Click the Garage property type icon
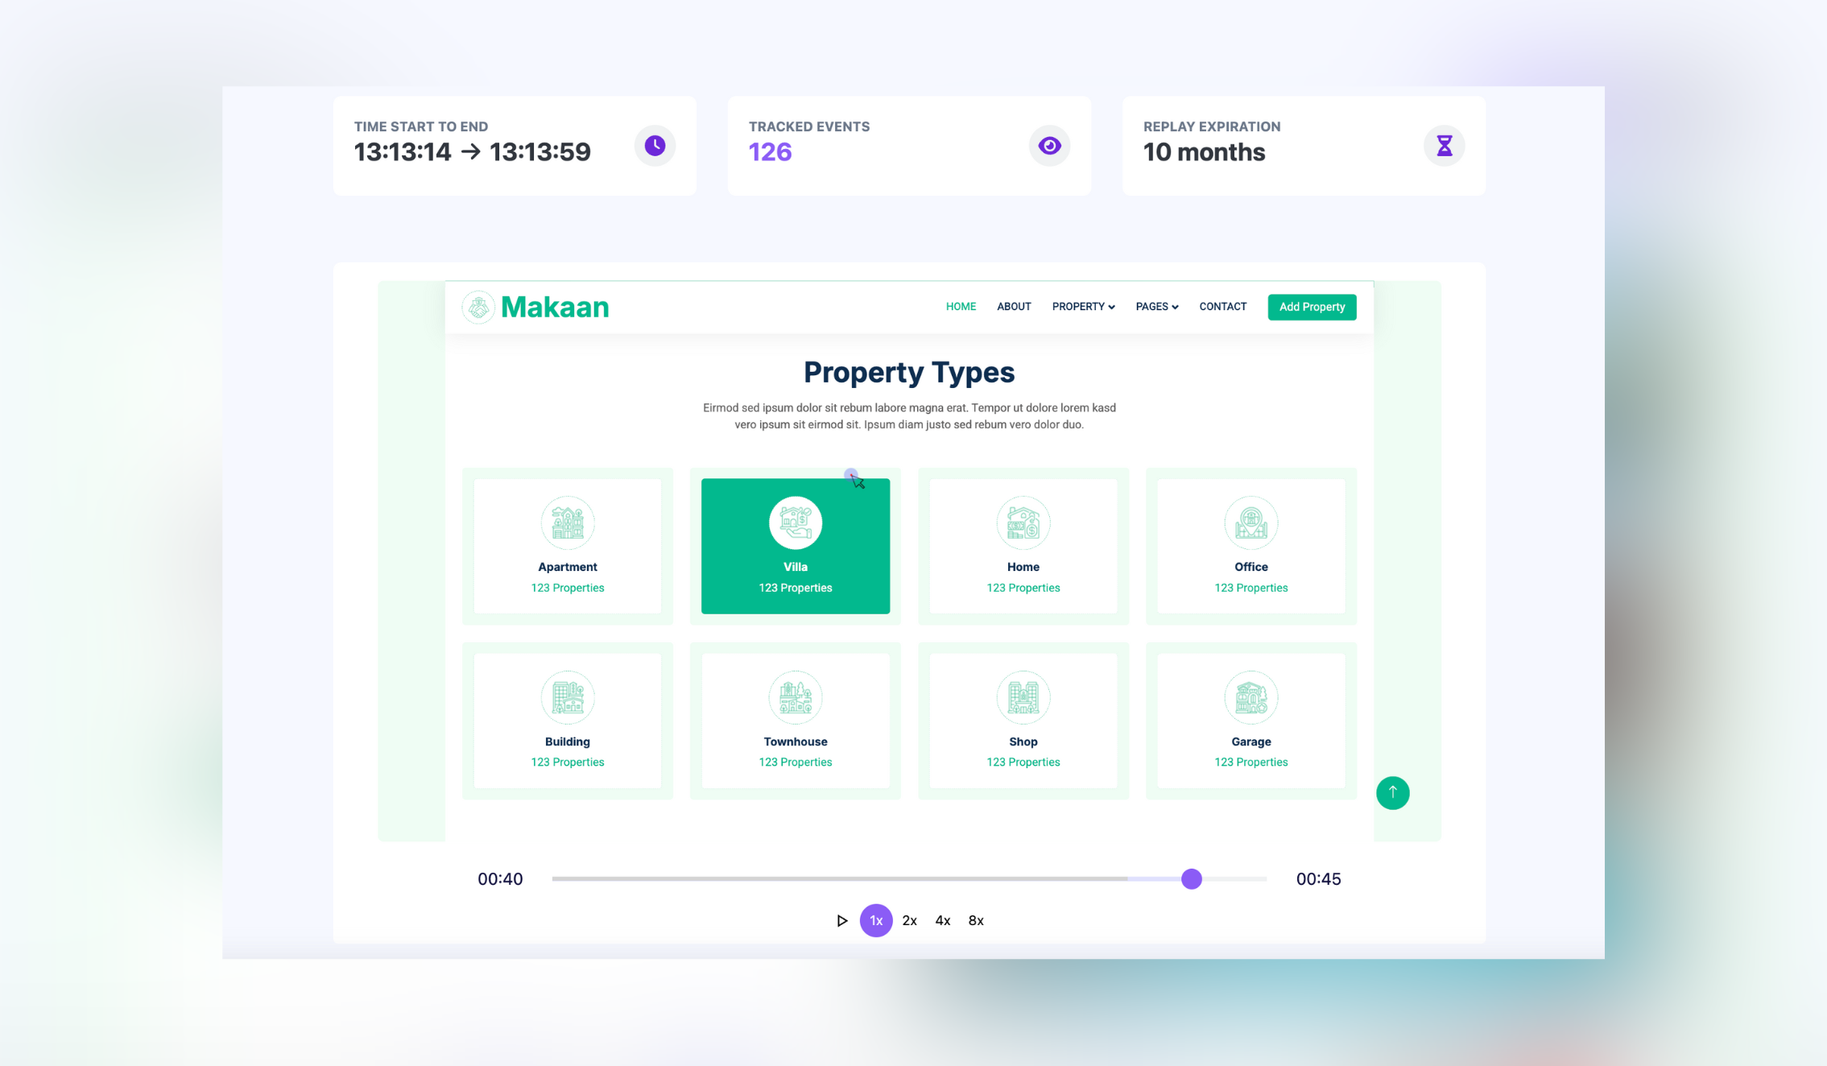The image size is (1827, 1066). (1250, 696)
